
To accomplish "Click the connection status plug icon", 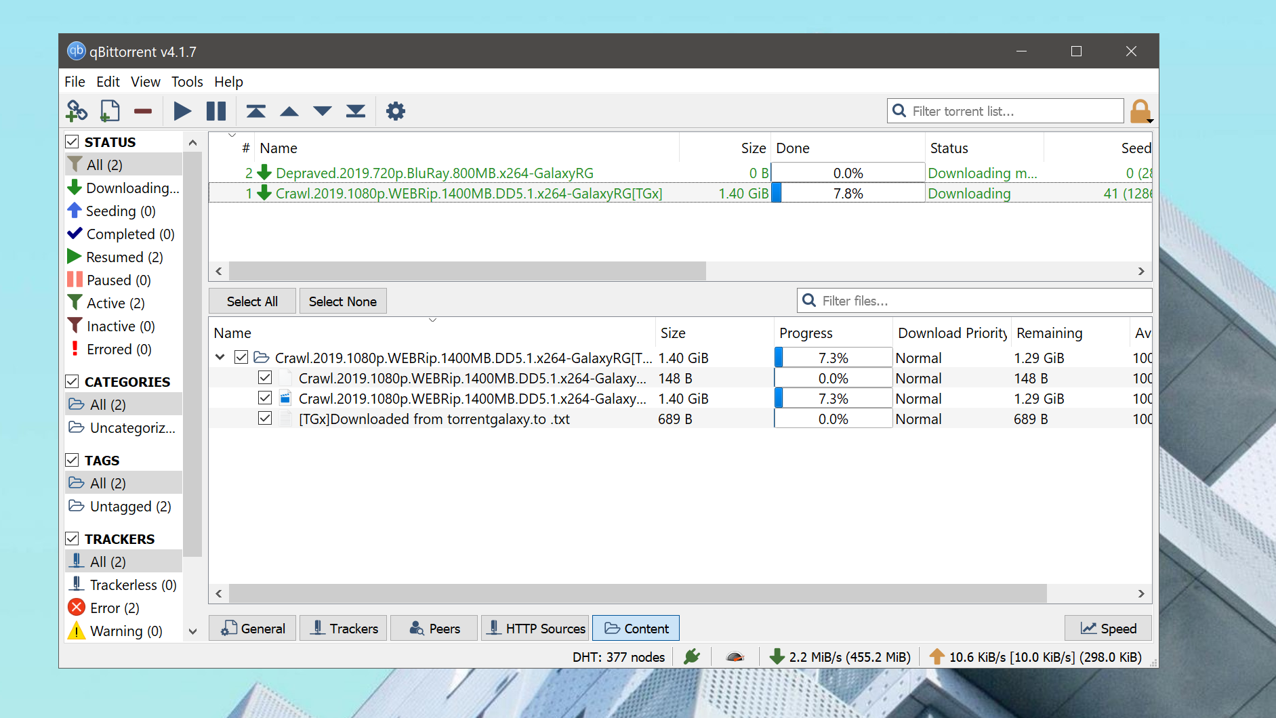I will (692, 656).
